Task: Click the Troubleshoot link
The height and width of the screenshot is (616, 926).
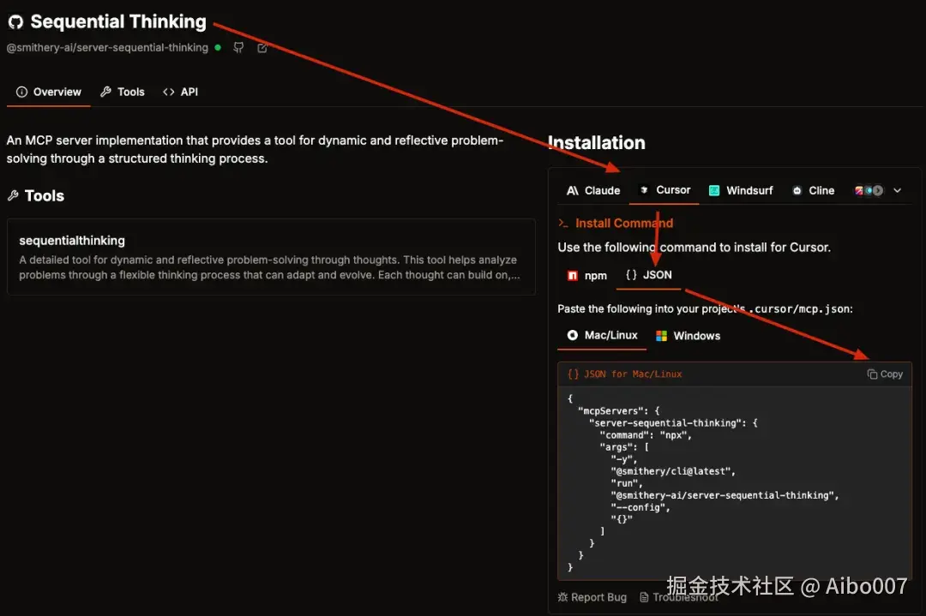Action: pos(680,597)
